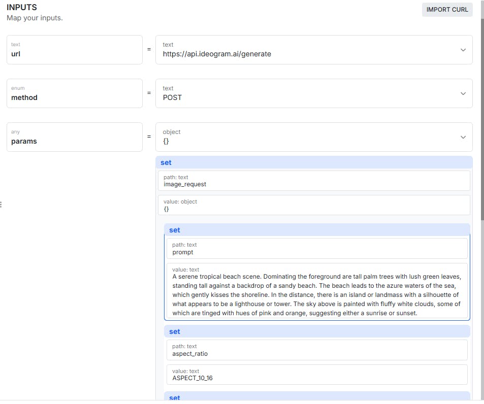
Task: Select the method enum name field
Action: click(x=74, y=93)
